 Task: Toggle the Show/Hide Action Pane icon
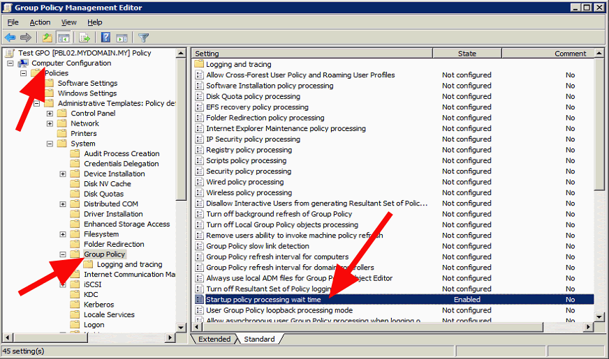pos(122,38)
